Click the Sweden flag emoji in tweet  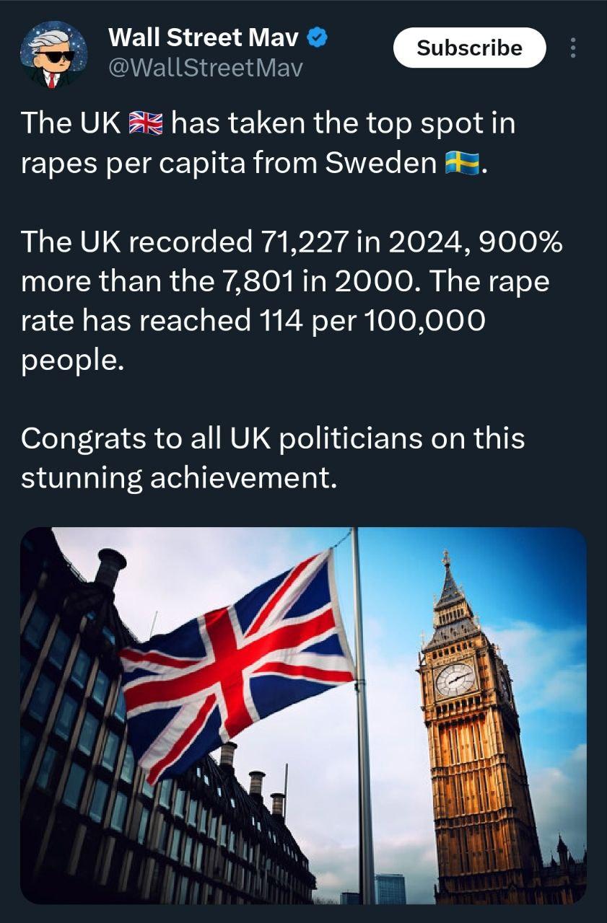pyautogui.click(x=463, y=164)
